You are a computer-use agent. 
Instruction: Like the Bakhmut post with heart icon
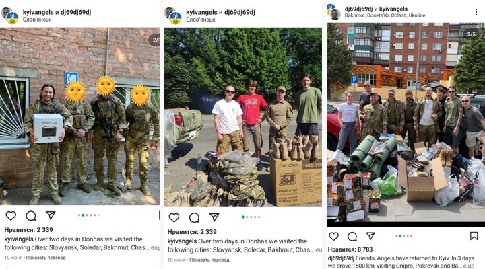(333, 237)
